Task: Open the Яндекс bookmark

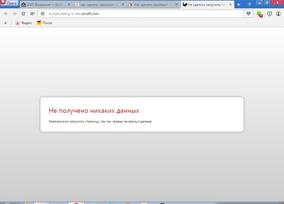Action: (24, 23)
